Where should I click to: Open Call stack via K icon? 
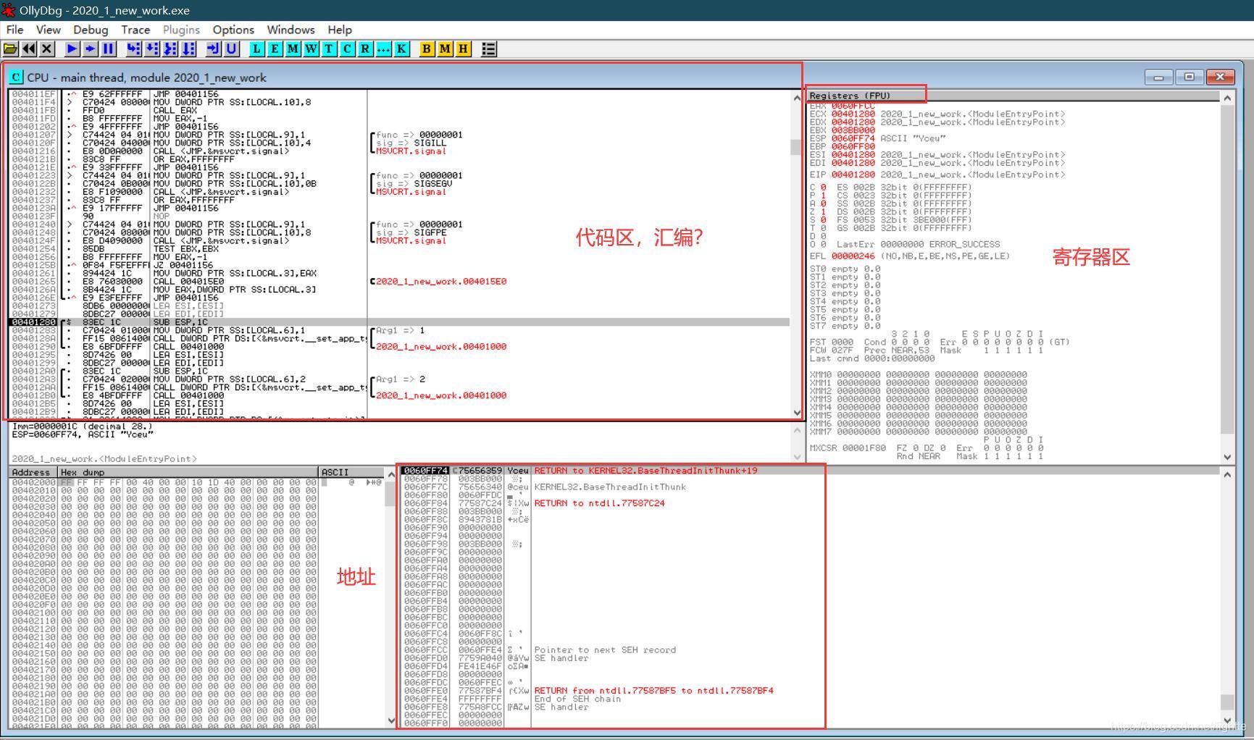pos(401,49)
